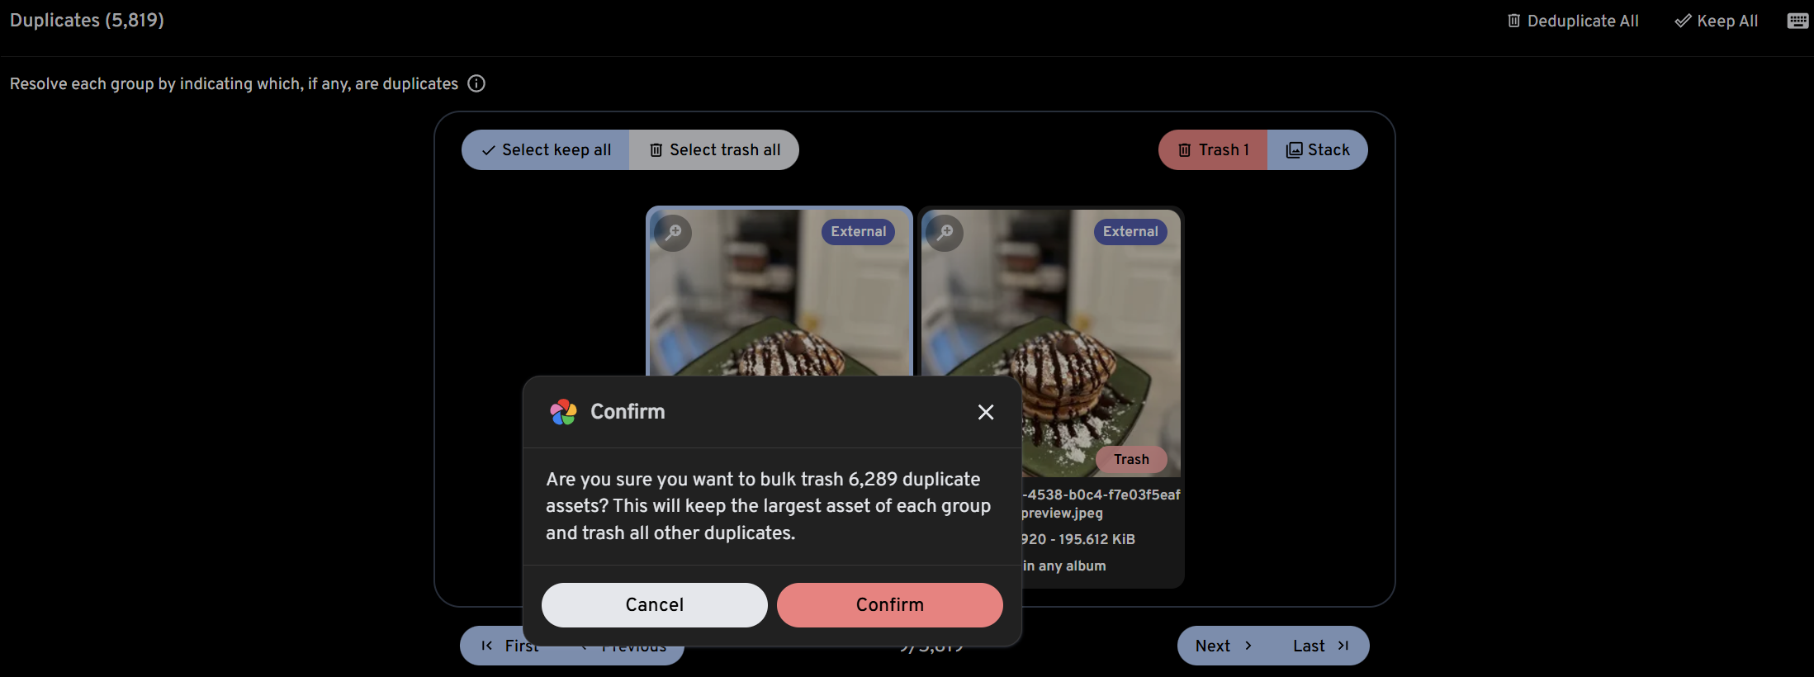Screen dimensions: 1814x677
Task: Jump to Last duplicate group
Action: 1320,646
